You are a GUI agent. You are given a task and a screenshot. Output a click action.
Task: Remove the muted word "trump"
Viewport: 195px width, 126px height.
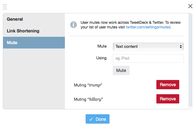click(168, 85)
